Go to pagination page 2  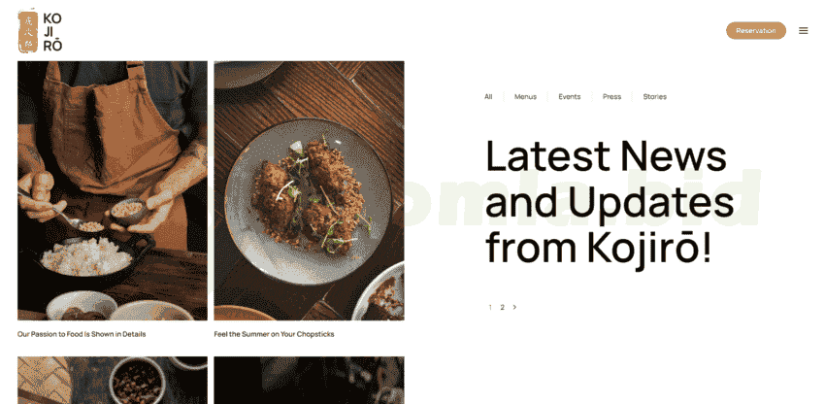click(502, 307)
